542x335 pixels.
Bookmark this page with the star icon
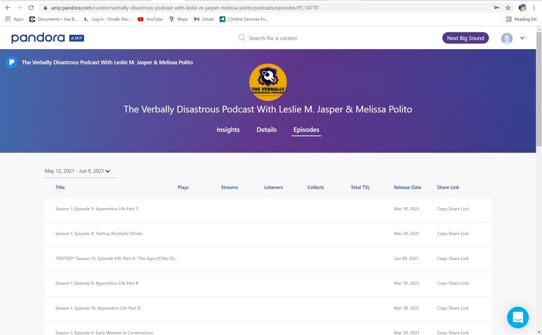(x=508, y=8)
